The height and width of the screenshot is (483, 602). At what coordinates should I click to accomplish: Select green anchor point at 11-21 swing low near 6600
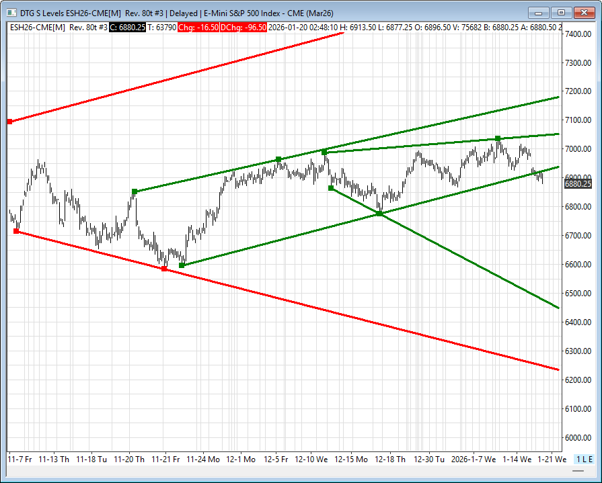pyautogui.click(x=182, y=265)
